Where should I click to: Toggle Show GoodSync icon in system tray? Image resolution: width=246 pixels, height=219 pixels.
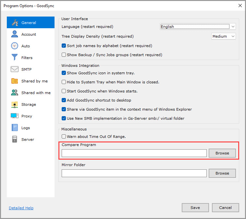click(64, 73)
